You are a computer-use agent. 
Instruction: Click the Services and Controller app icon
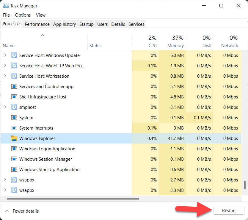click(14, 87)
